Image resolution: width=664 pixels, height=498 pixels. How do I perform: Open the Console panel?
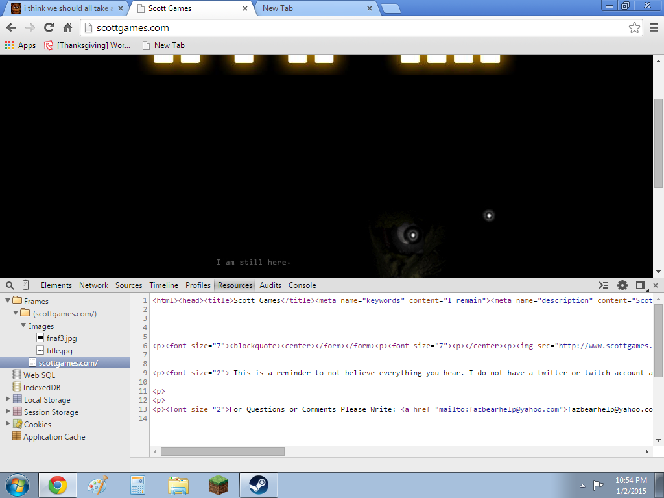click(x=302, y=285)
